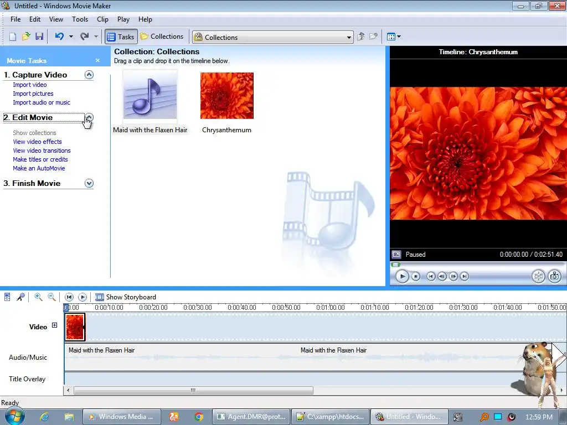Viewport: 567px width, 425px height.
Task: Open the File menu
Action: click(16, 19)
